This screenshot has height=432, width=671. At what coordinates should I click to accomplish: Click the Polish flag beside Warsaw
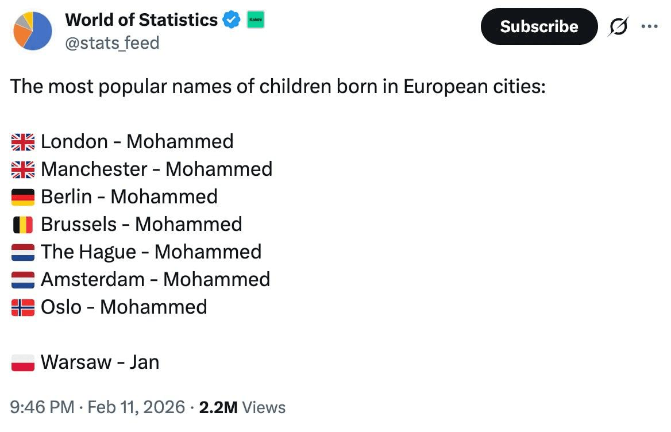(x=23, y=362)
